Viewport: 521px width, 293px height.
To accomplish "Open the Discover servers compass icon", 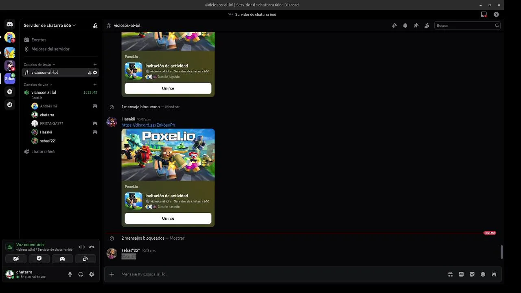I will click(x=10, y=105).
